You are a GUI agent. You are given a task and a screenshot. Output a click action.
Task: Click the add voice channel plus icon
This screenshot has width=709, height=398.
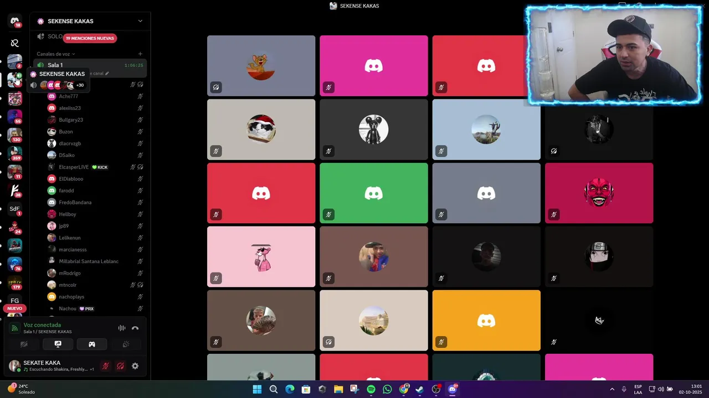click(140, 54)
